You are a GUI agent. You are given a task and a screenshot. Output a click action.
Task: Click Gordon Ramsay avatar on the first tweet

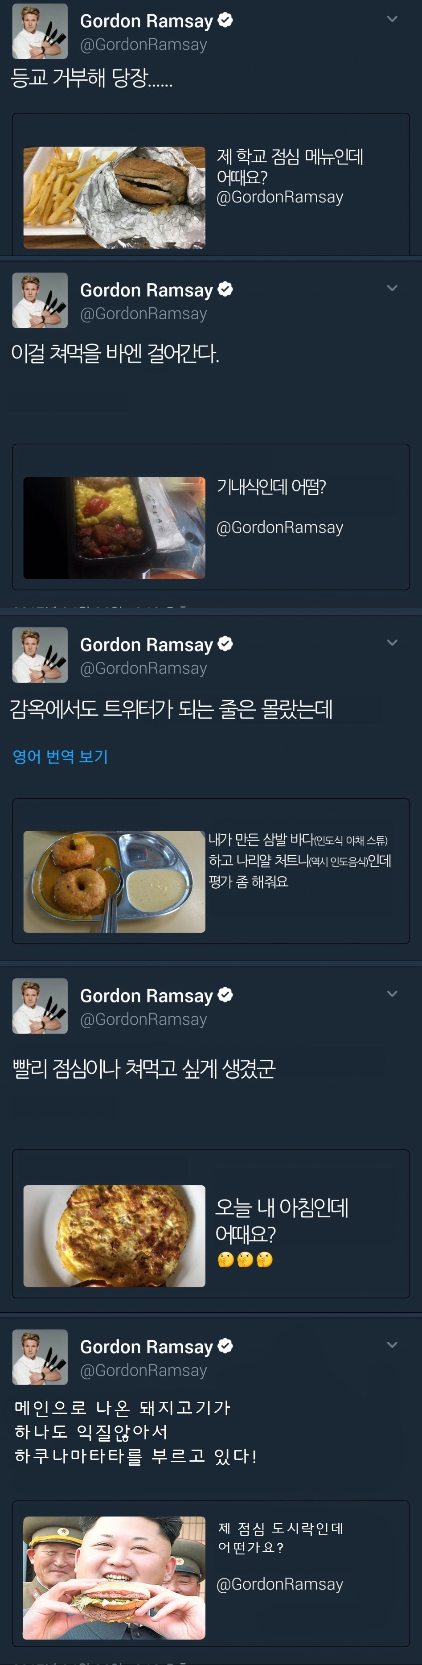pyautogui.click(x=40, y=31)
